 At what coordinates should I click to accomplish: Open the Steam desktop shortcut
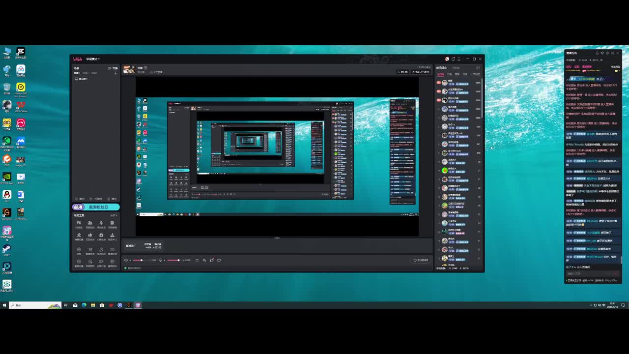7,250
